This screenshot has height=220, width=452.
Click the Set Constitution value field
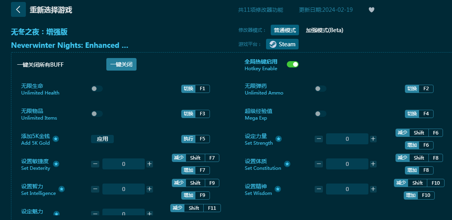(x=347, y=164)
